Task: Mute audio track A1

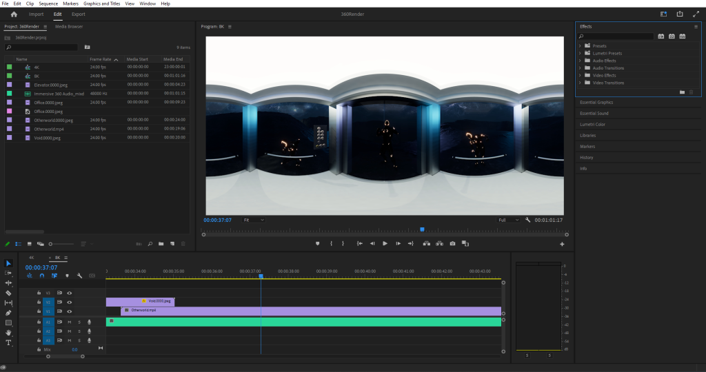Action: pos(70,322)
